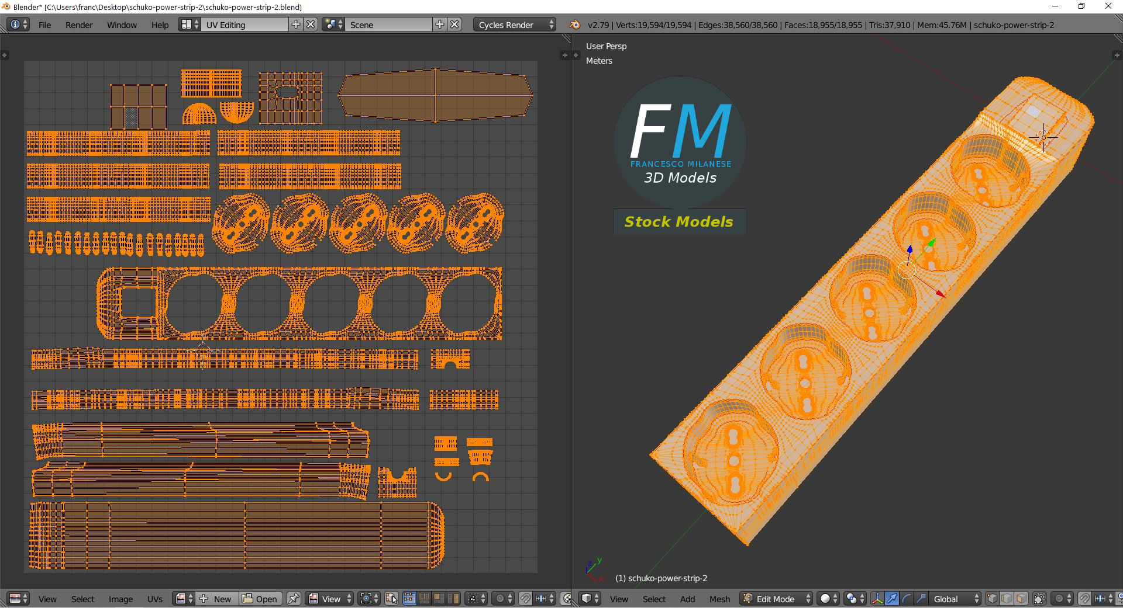Select UV vertex selection mode
The width and height of the screenshot is (1123, 608).
[x=409, y=599]
